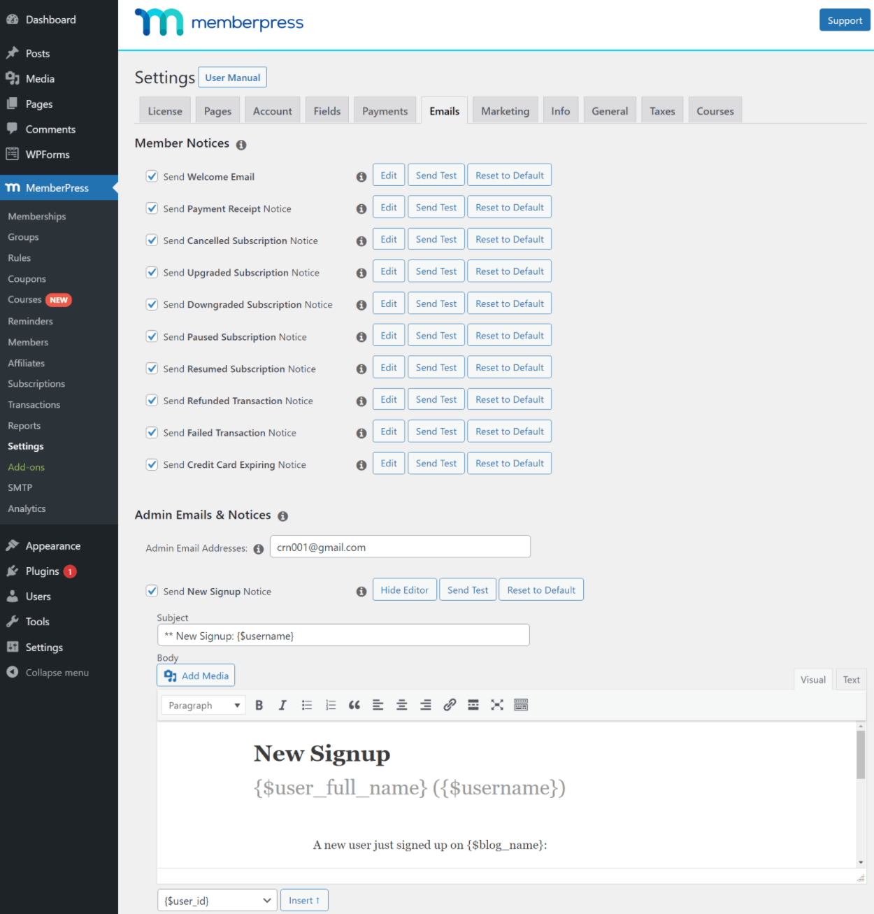Image resolution: width=874 pixels, height=914 pixels.
Task: Open Memberships in the MemberPress submenu
Action: pyautogui.click(x=37, y=217)
